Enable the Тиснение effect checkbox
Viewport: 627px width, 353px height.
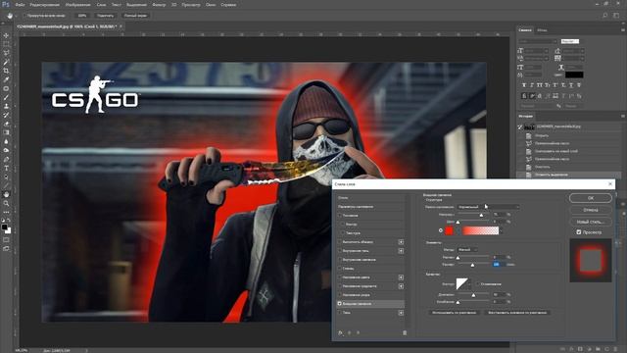tap(340, 216)
